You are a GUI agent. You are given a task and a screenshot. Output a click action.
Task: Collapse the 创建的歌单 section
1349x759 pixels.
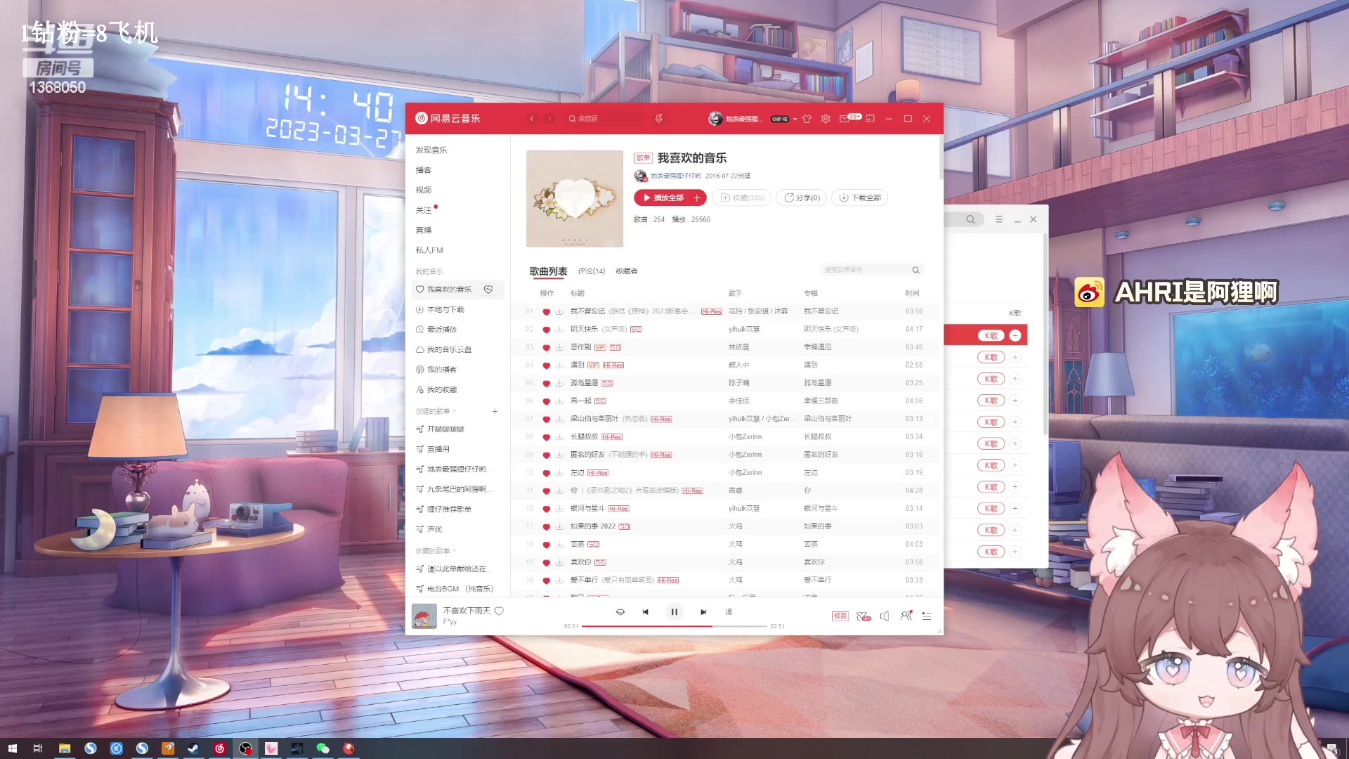point(436,411)
